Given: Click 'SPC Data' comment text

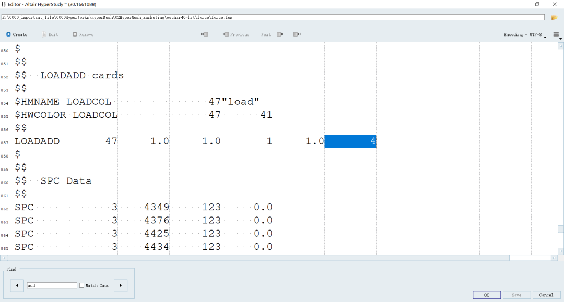Looking at the screenshot, I should point(66,180).
